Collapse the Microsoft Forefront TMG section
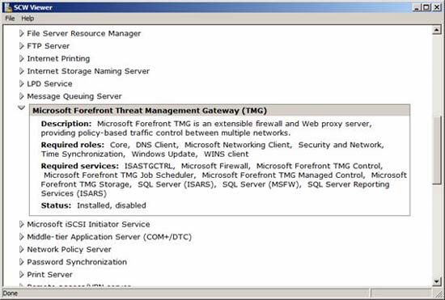This screenshot has height=300, width=445. (x=22, y=108)
